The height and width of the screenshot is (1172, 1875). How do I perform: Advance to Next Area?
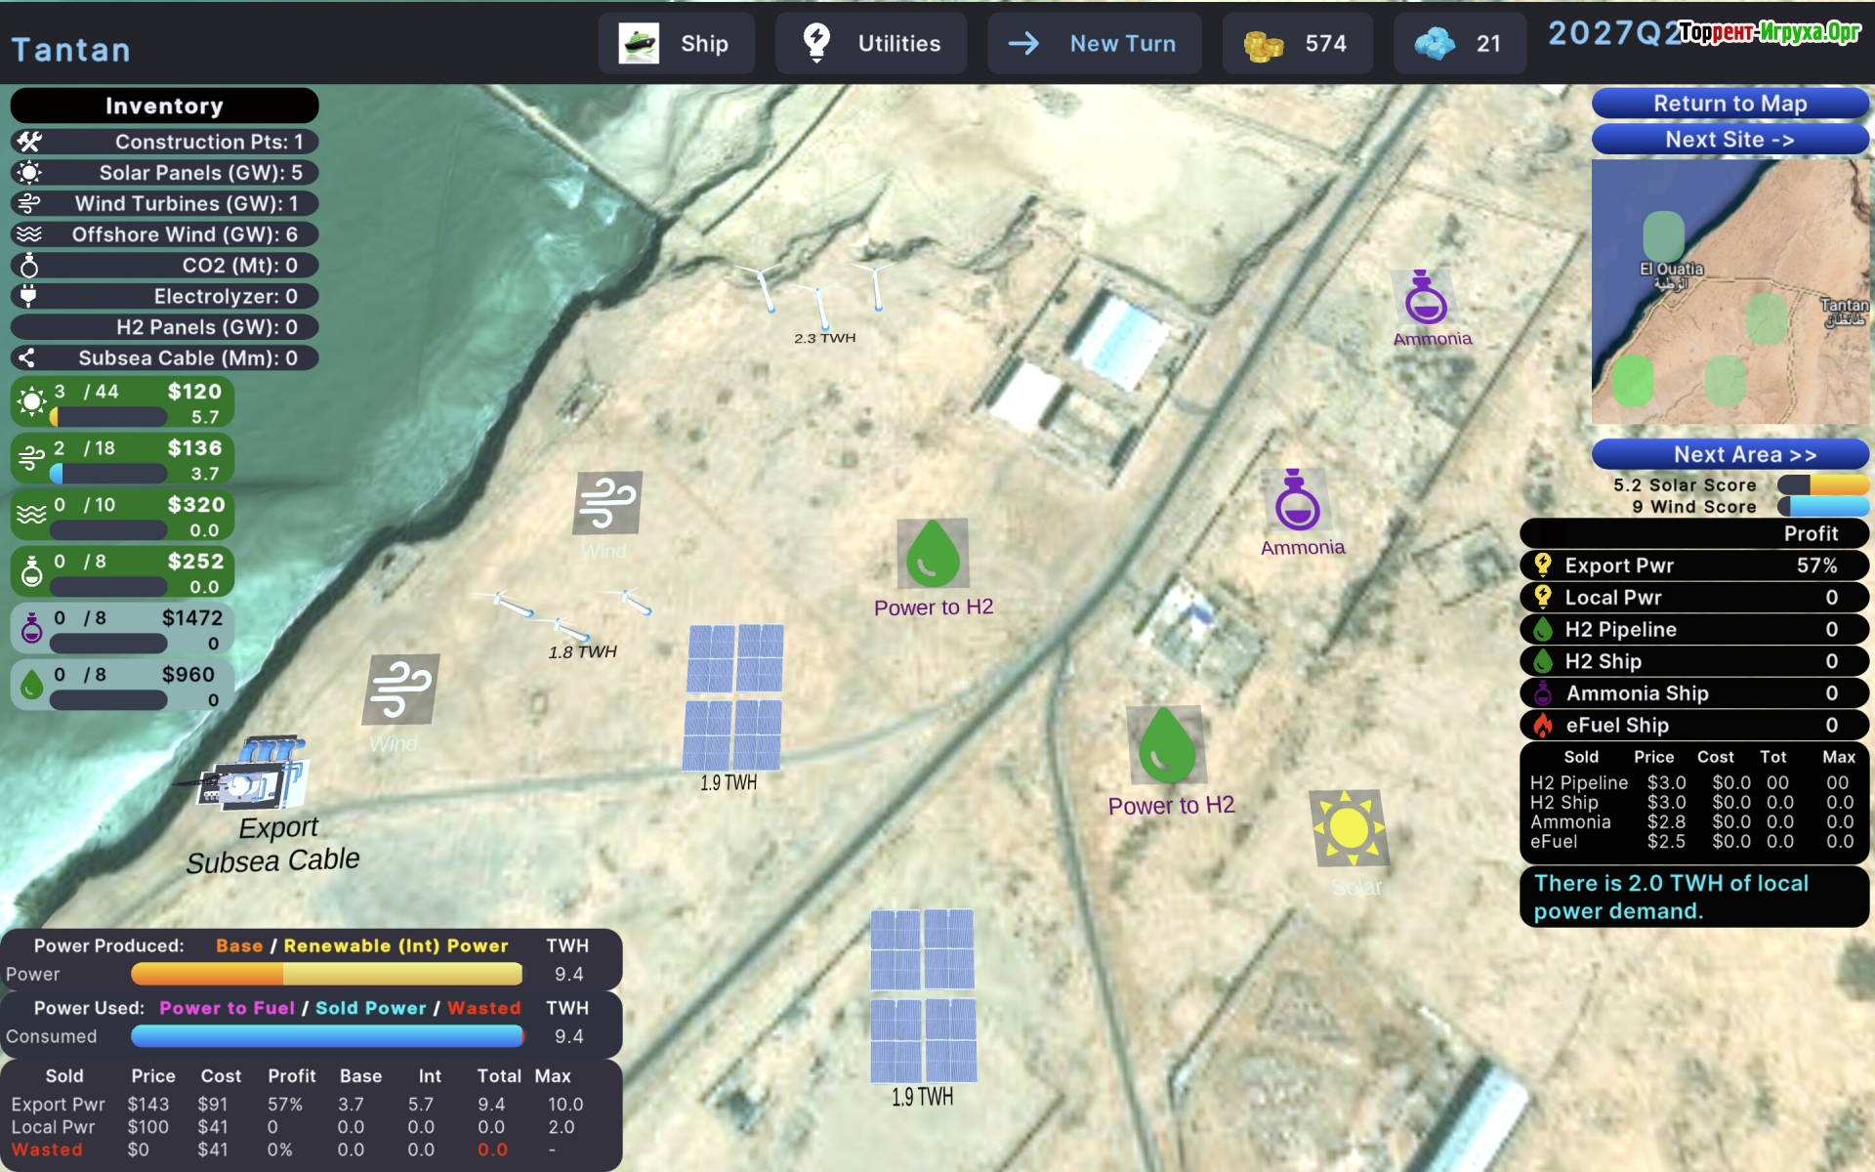[1729, 454]
